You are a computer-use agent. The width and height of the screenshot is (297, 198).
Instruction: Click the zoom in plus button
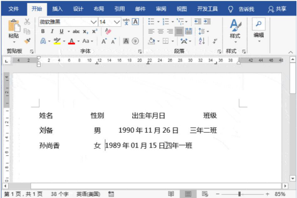tap(268, 194)
